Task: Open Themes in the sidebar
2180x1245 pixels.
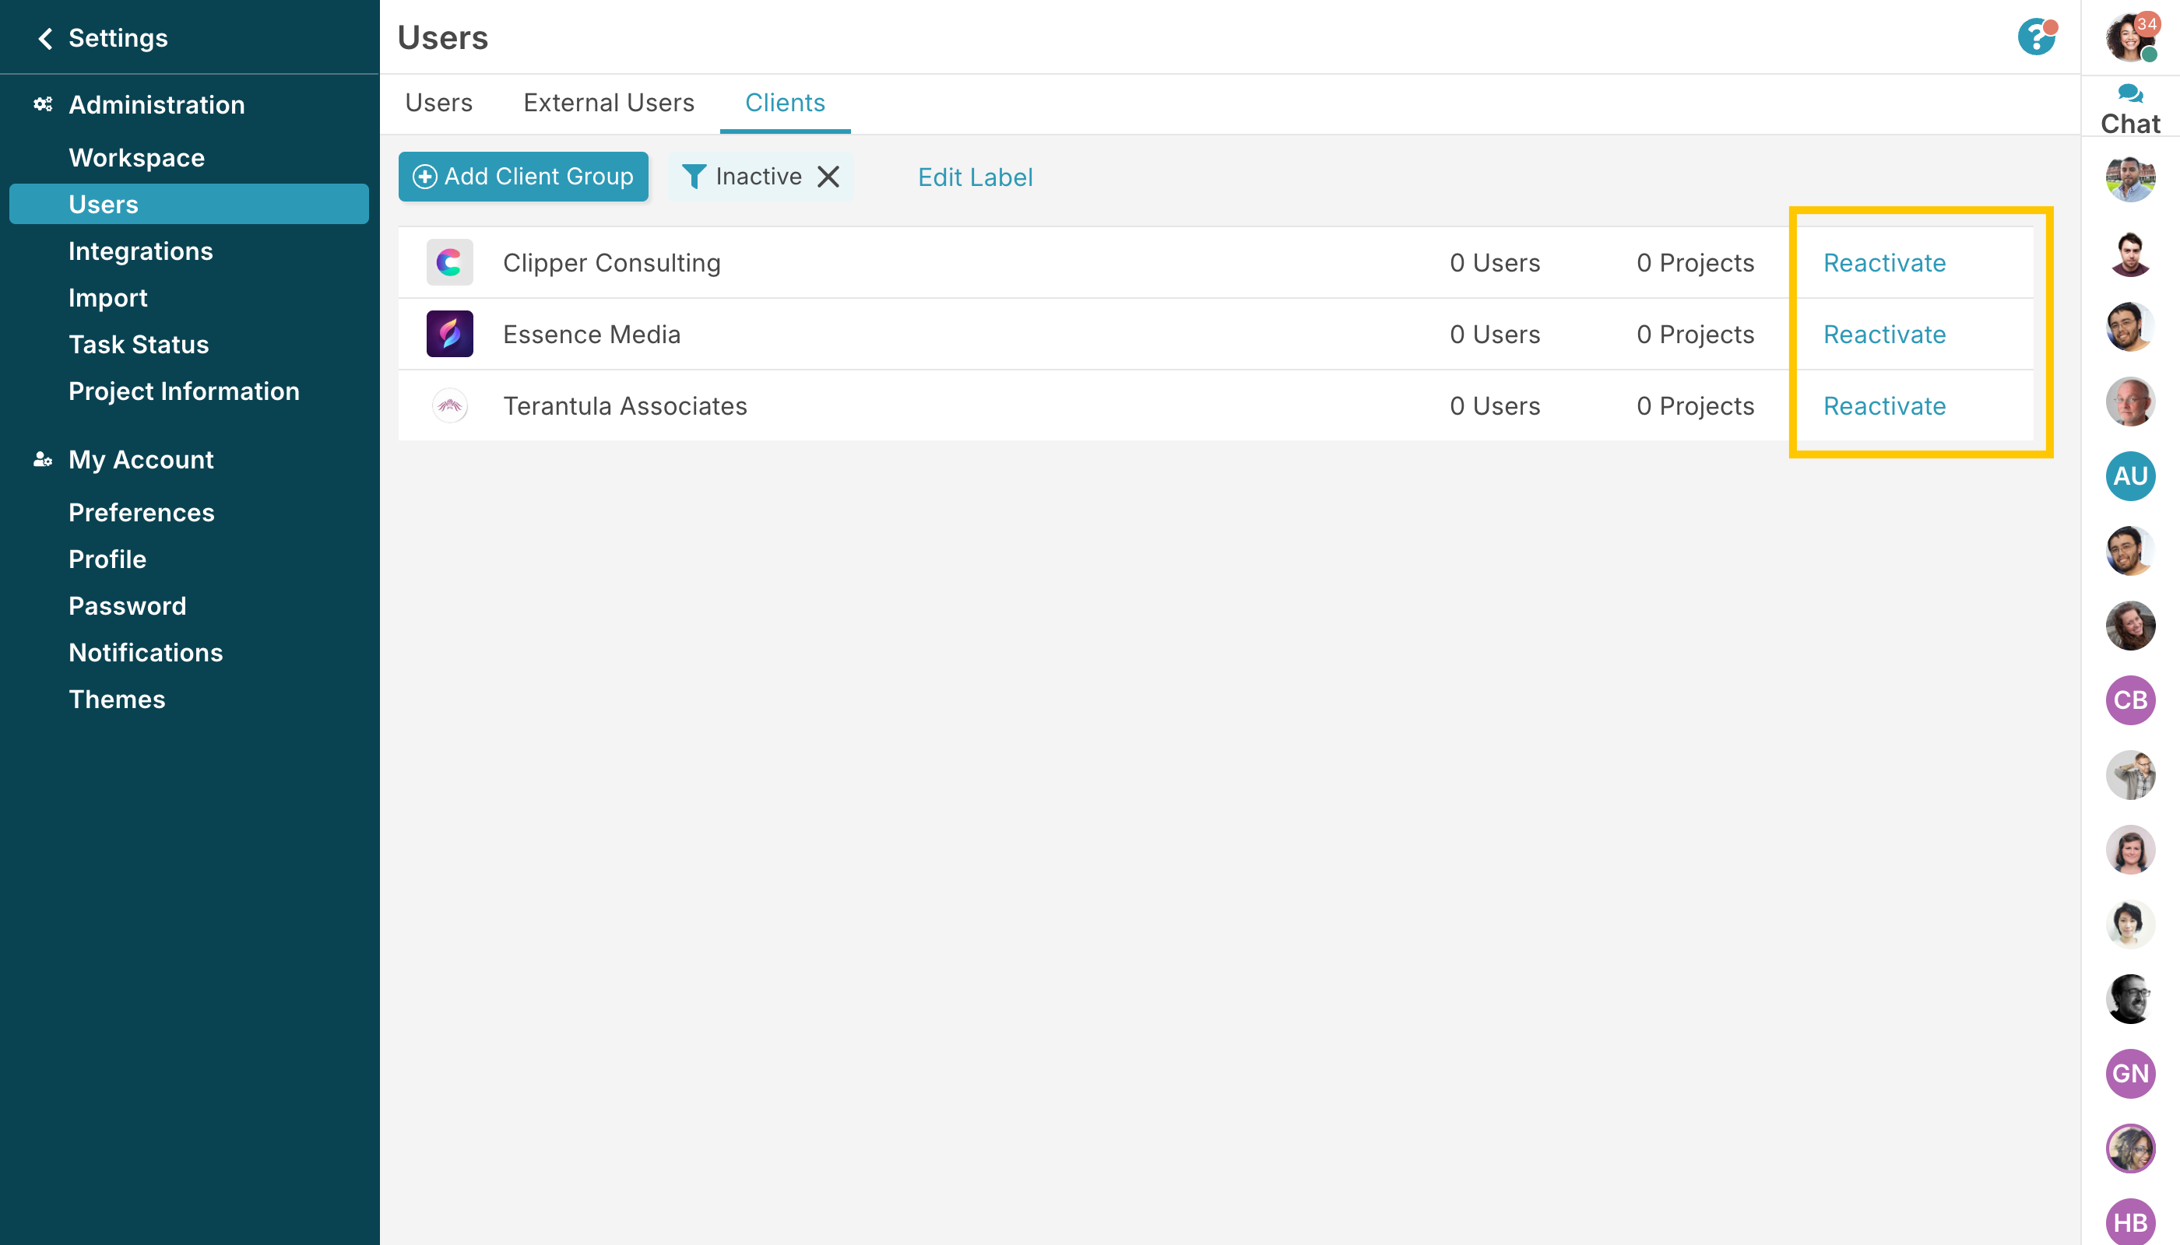Action: [x=118, y=700]
